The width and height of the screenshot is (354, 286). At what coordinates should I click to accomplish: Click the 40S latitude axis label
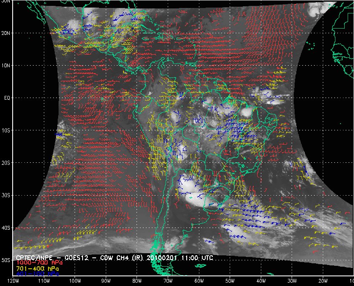[7, 228]
